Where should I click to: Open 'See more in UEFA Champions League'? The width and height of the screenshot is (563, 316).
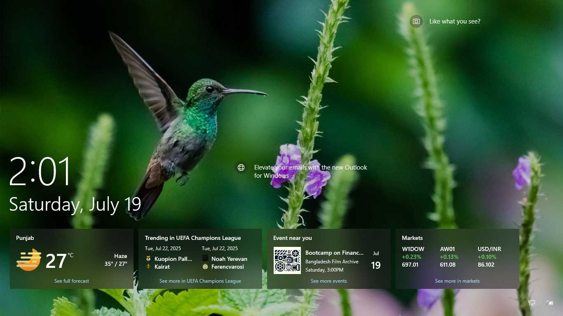coord(200,281)
